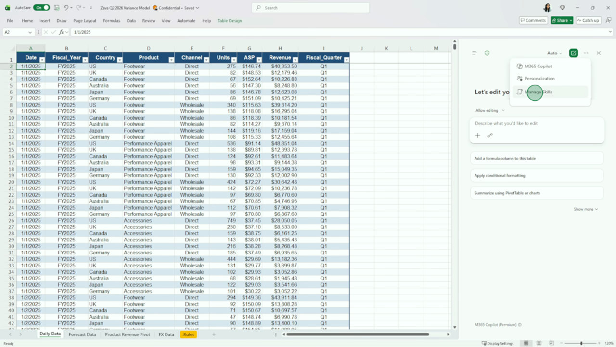Click the shield icon in Copilot pane header
The image size is (616, 347).
(487, 53)
